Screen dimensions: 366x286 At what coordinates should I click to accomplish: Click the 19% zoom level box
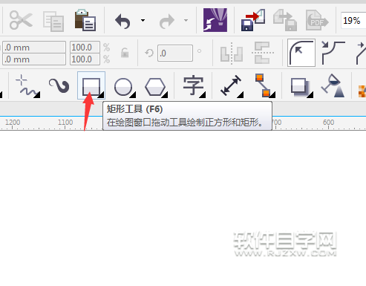(353, 20)
